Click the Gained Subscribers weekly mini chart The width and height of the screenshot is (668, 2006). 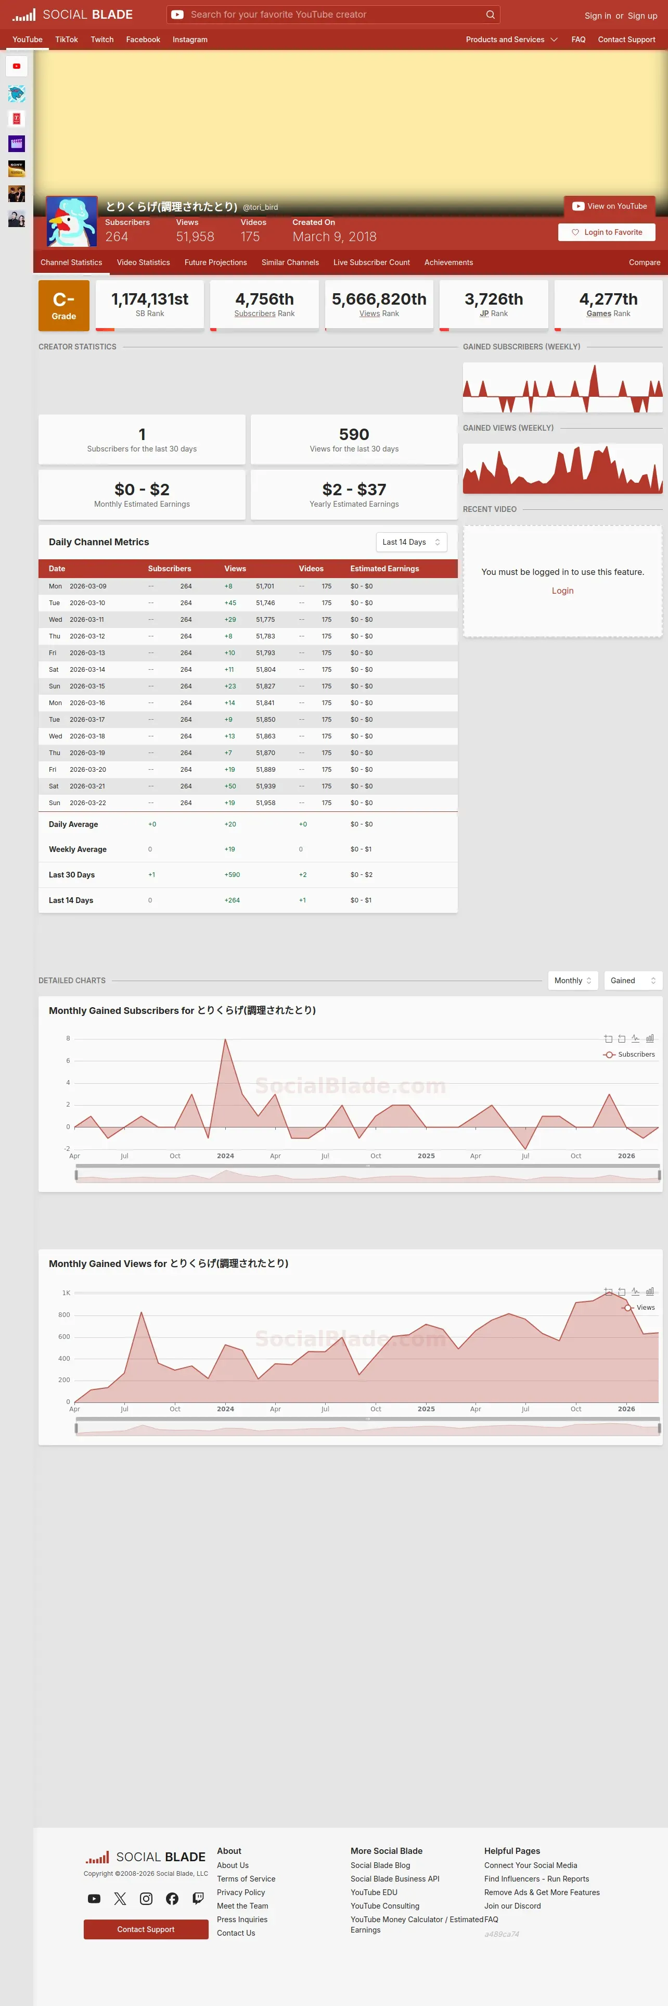(x=563, y=388)
